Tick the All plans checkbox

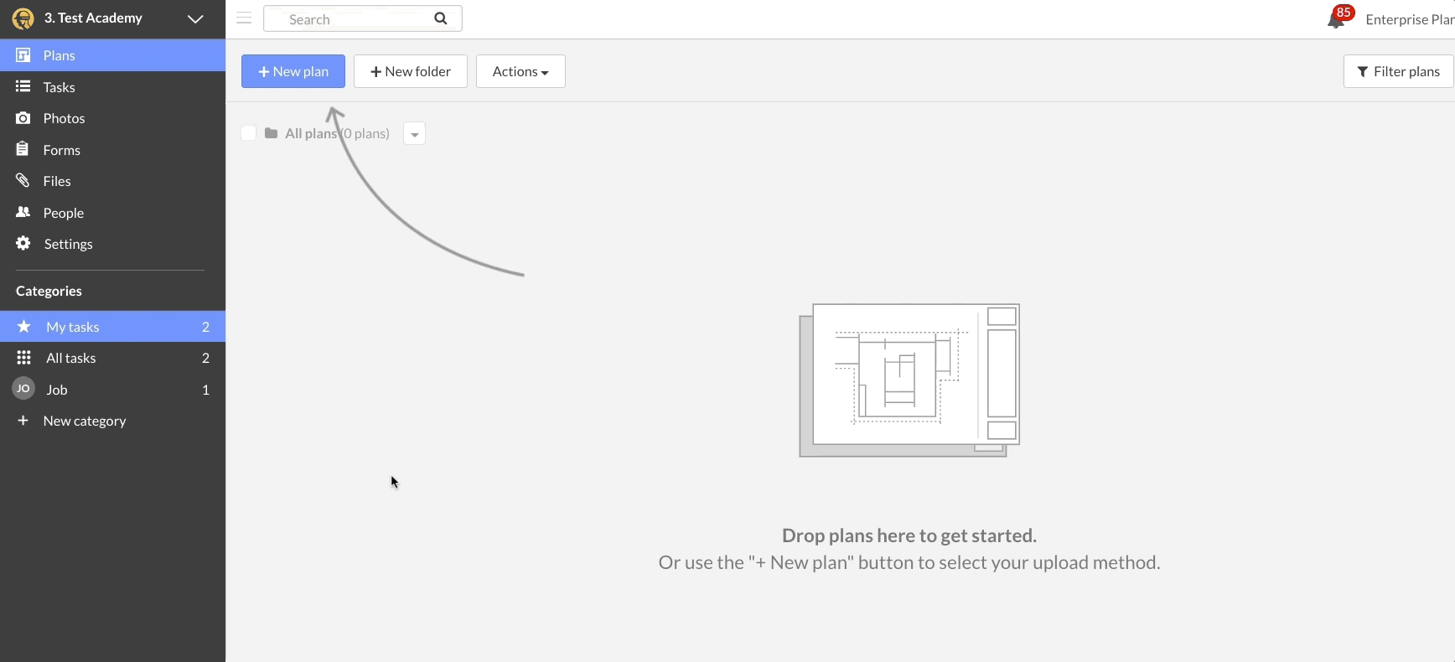coord(249,133)
